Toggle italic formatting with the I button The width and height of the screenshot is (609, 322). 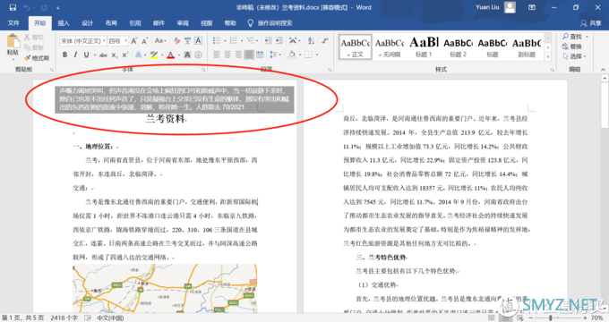click(x=75, y=55)
